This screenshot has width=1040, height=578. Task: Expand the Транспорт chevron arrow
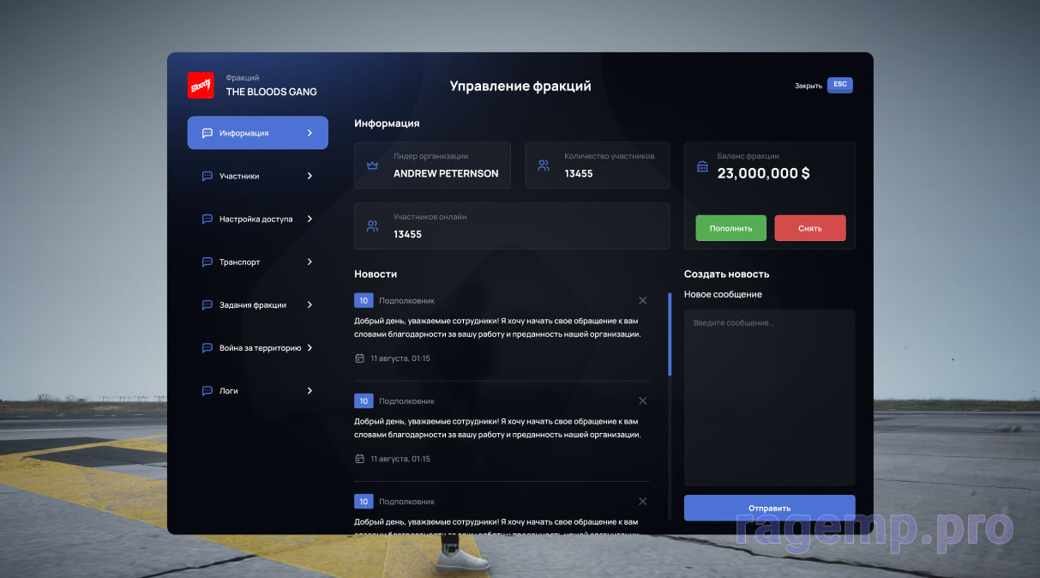(x=310, y=262)
